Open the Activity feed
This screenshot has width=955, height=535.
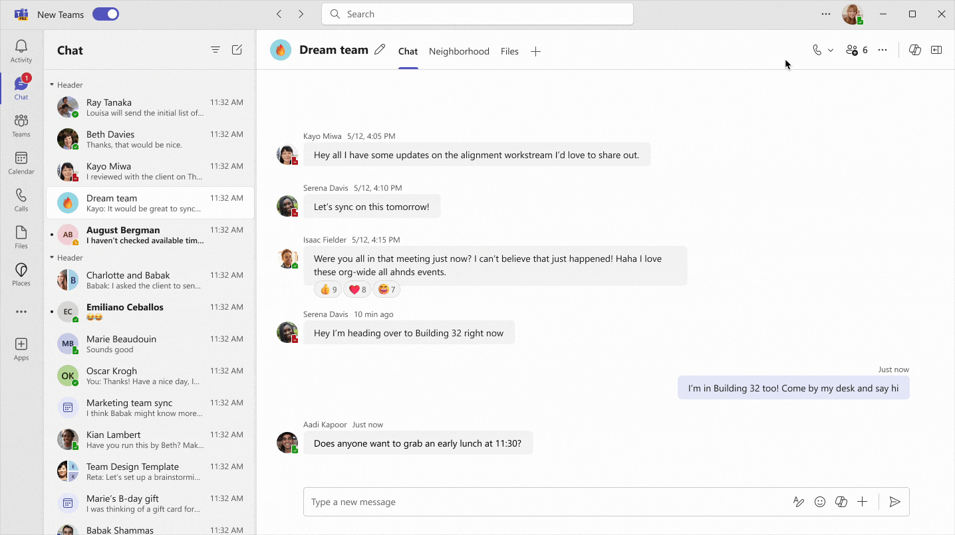[21, 51]
